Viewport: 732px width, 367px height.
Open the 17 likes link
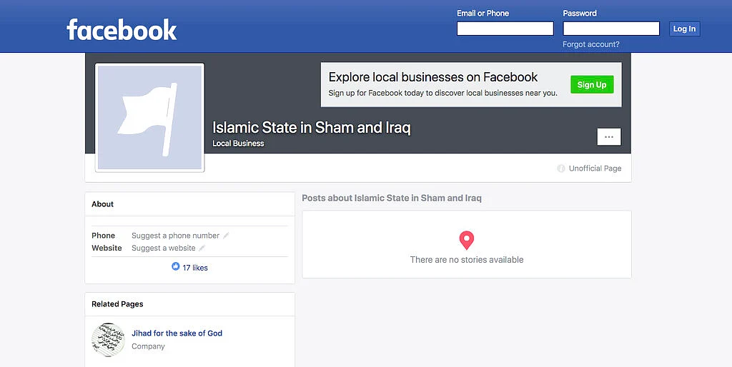coord(195,268)
